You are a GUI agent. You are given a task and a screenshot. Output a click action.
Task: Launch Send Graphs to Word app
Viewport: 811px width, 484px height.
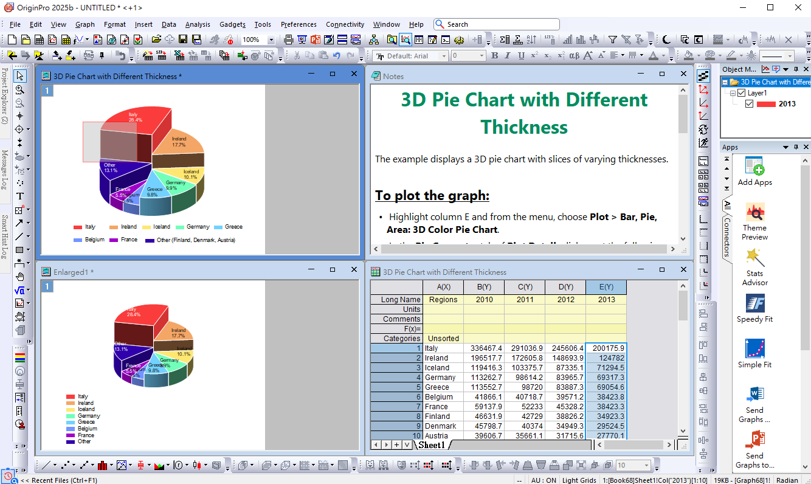pos(754,404)
